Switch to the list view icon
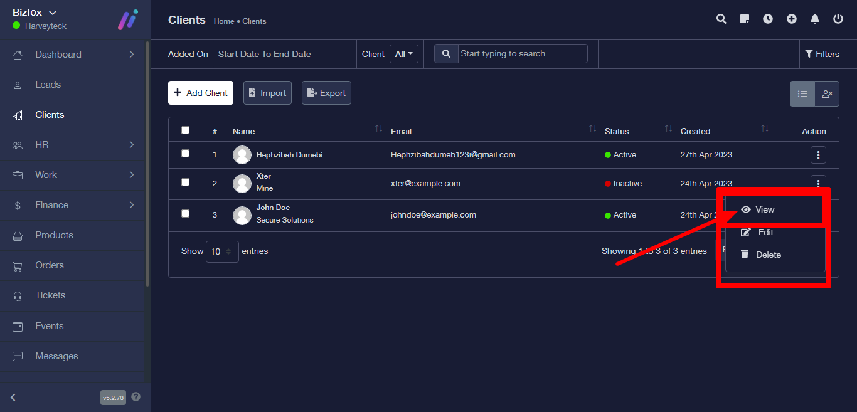The width and height of the screenshot is (857, 412). coord(802,94)
